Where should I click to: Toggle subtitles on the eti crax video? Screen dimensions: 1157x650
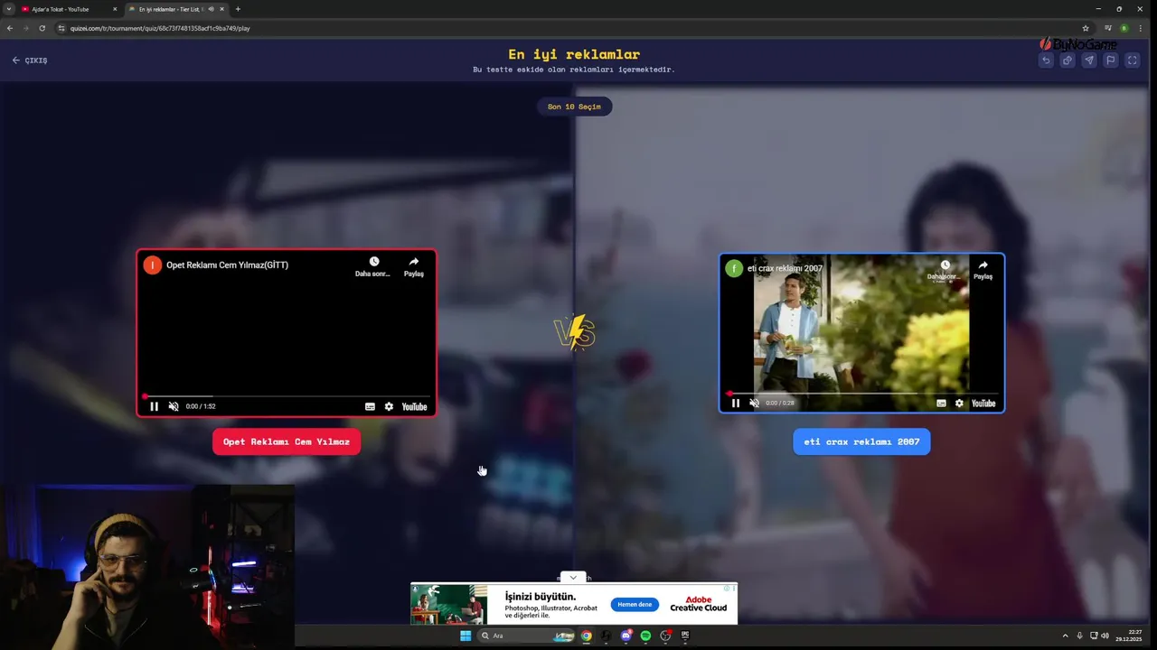pos(941,404)
